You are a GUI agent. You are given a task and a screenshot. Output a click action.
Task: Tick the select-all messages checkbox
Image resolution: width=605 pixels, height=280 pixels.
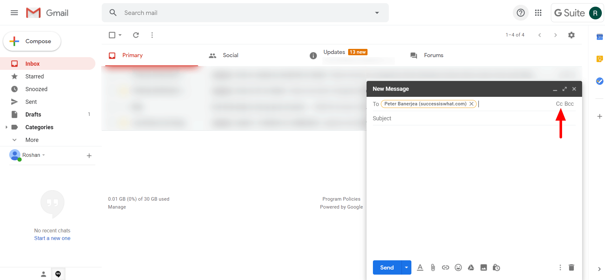coord(112,35)
